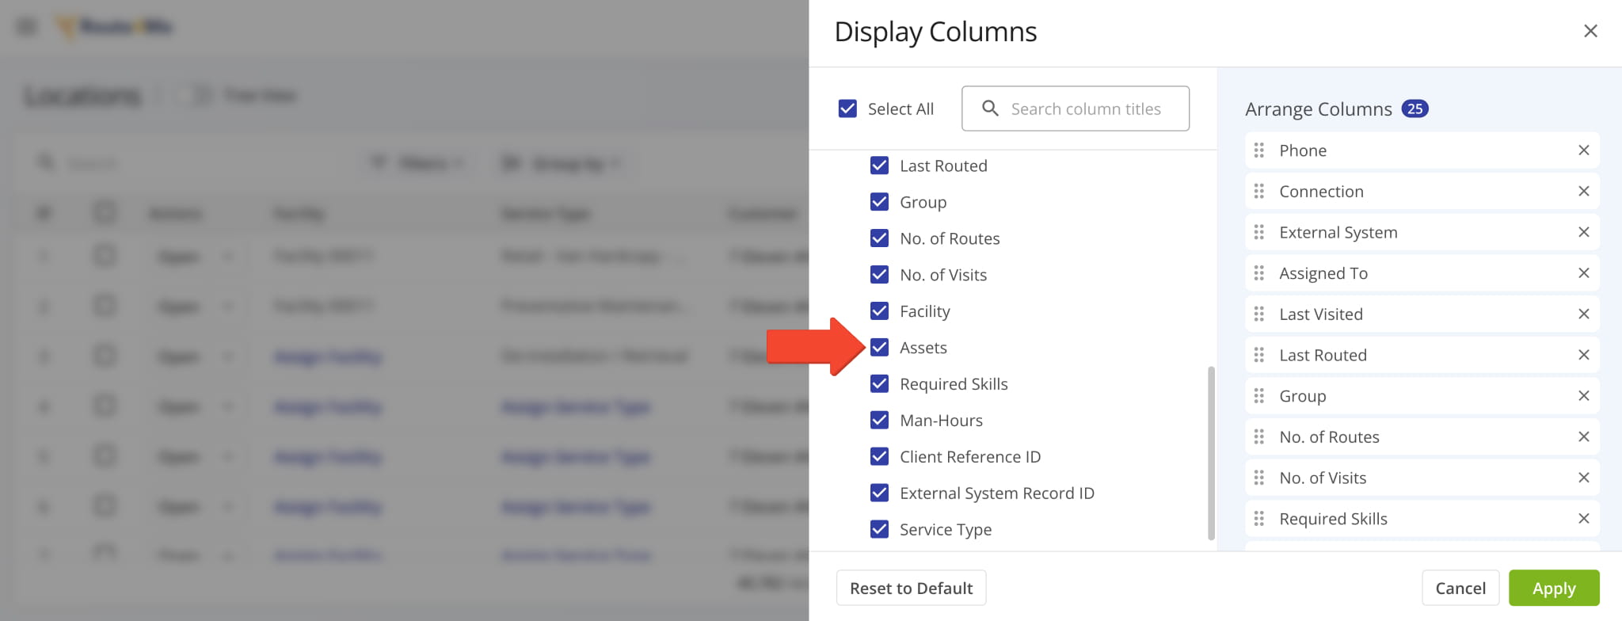Remove External System from arranged columns

coord(1584,232)
